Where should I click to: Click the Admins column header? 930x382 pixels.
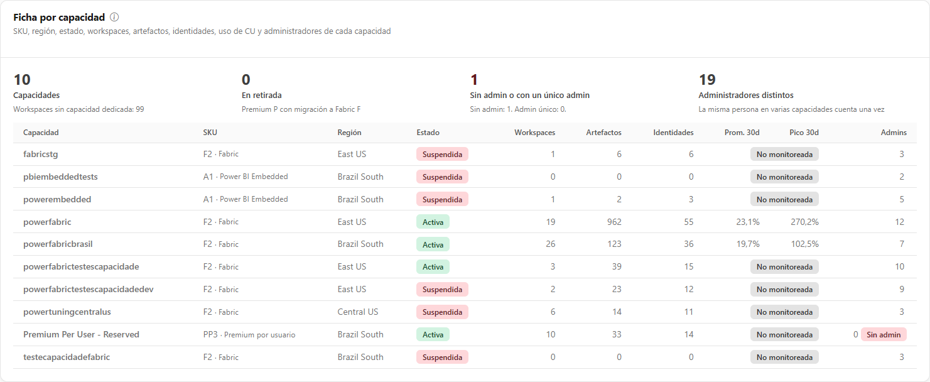pyautogui.click(x=894, y=133)
